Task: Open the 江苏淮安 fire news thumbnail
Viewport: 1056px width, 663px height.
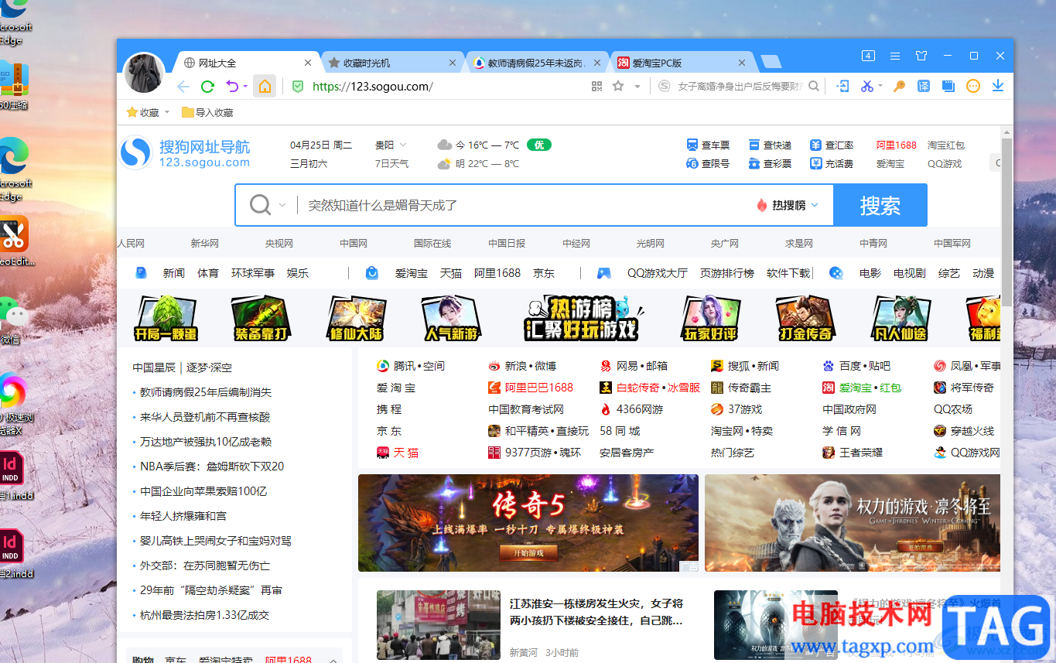Action: 439,625
